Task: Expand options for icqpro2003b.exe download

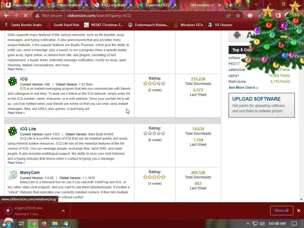Action: point(63,211)
